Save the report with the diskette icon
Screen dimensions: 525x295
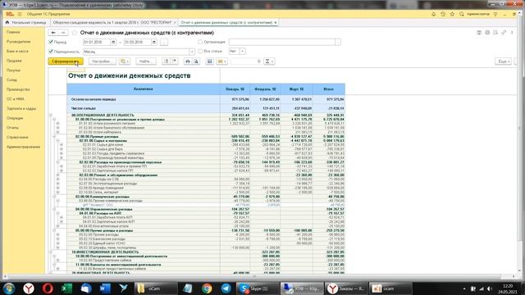(210, 61)
